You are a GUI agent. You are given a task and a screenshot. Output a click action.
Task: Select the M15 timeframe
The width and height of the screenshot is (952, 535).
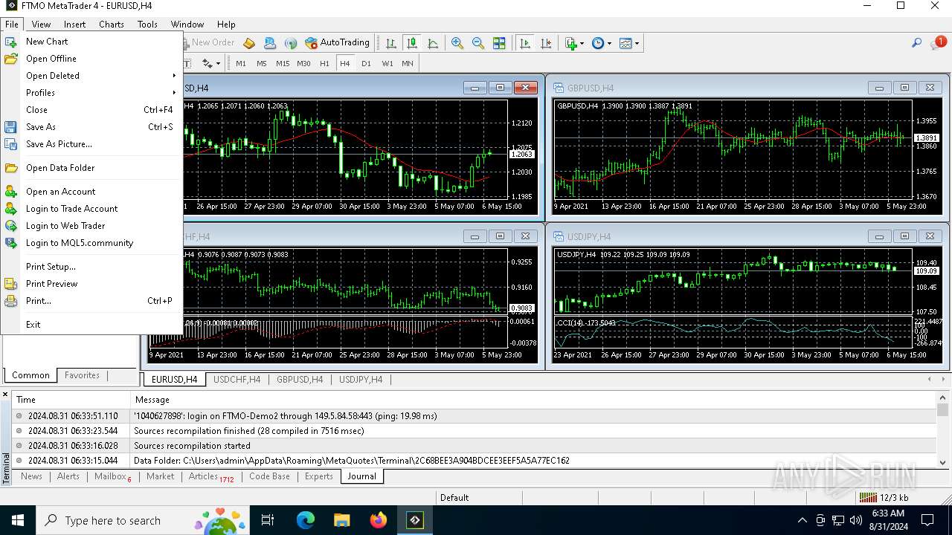283,64
